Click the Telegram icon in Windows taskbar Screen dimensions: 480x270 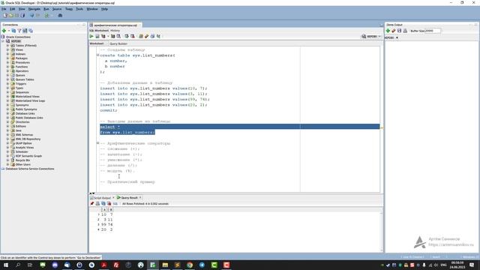pyautogui.click(x=202, y=265)
